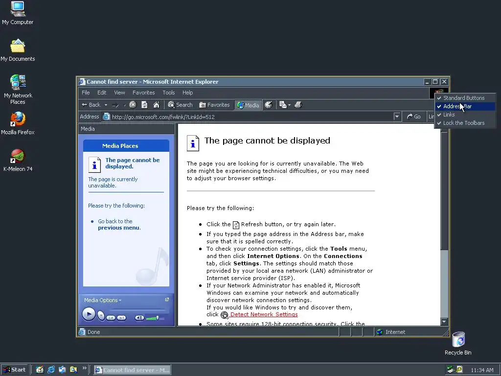Click the Next track button in Media bar
Viewport: 501px width, 376px height.
click(x=121, y=318)
